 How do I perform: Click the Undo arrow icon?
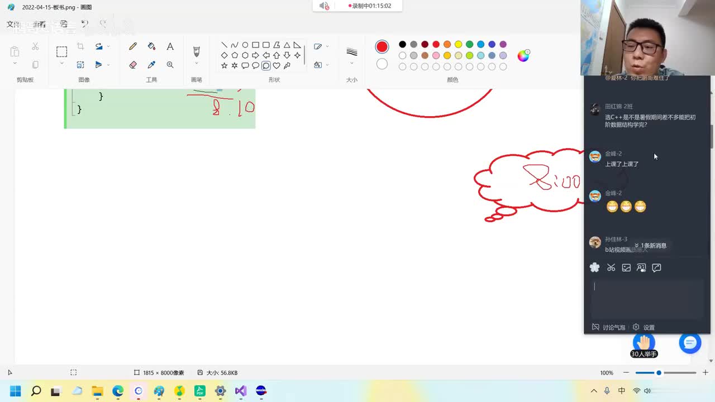(x=85, y=24)
